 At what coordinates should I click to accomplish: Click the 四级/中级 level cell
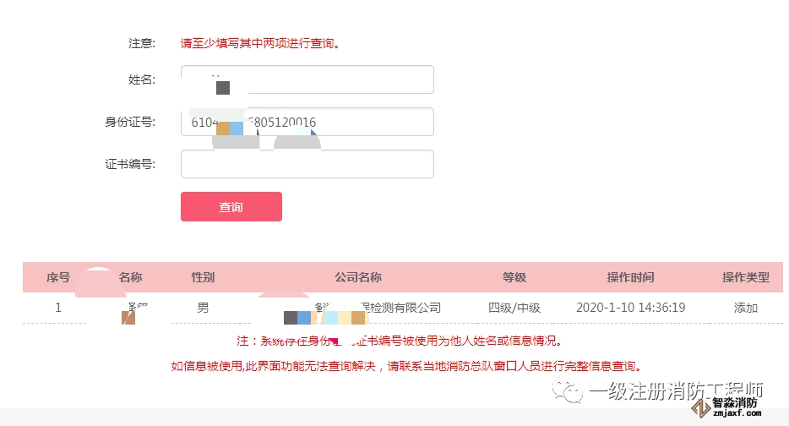coord(514,308)
